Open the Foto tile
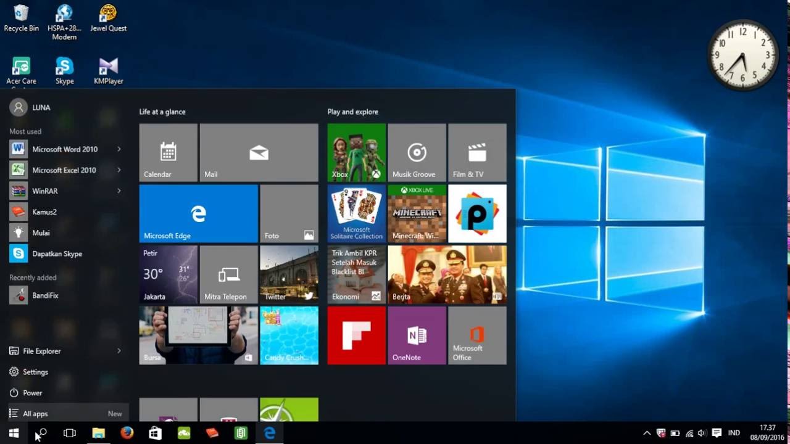Screen dimensions: 790x444 coord(289,213)
